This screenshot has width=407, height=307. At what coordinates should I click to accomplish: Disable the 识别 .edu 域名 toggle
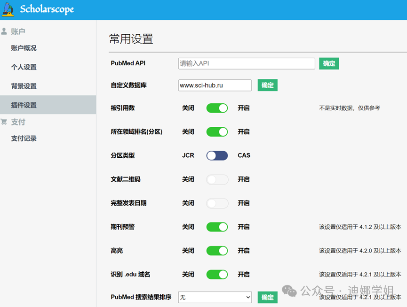tap(216, 274)
